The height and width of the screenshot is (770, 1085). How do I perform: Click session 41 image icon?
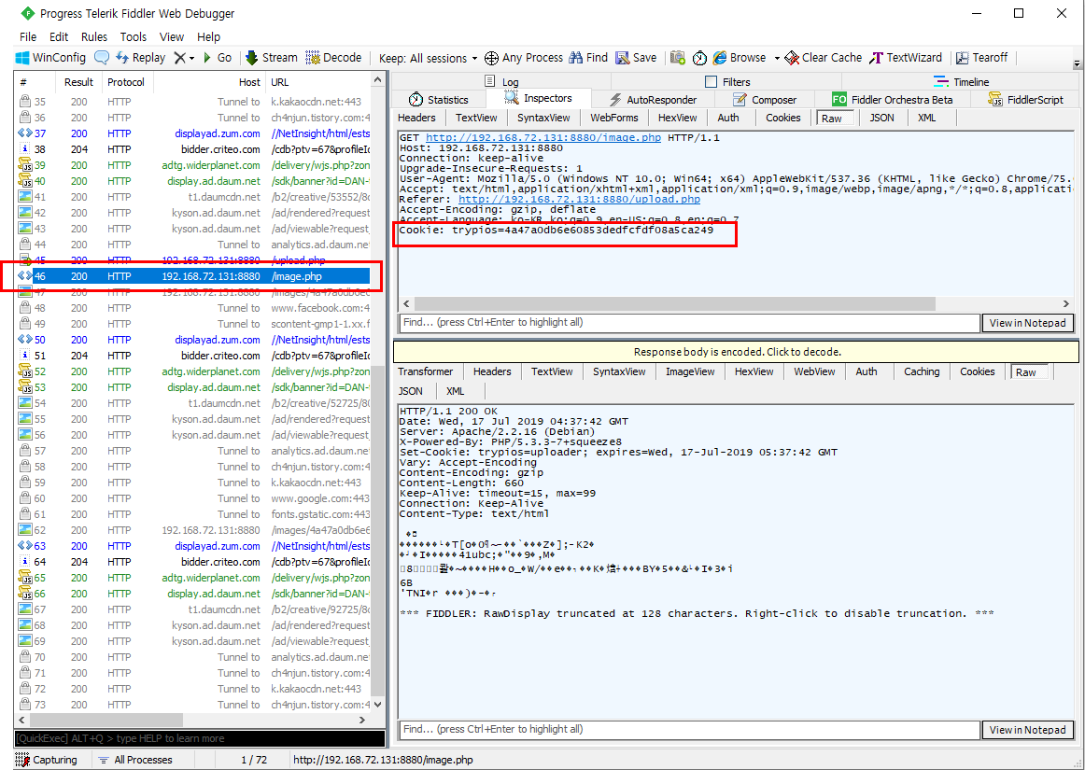(x=25, y=197)
